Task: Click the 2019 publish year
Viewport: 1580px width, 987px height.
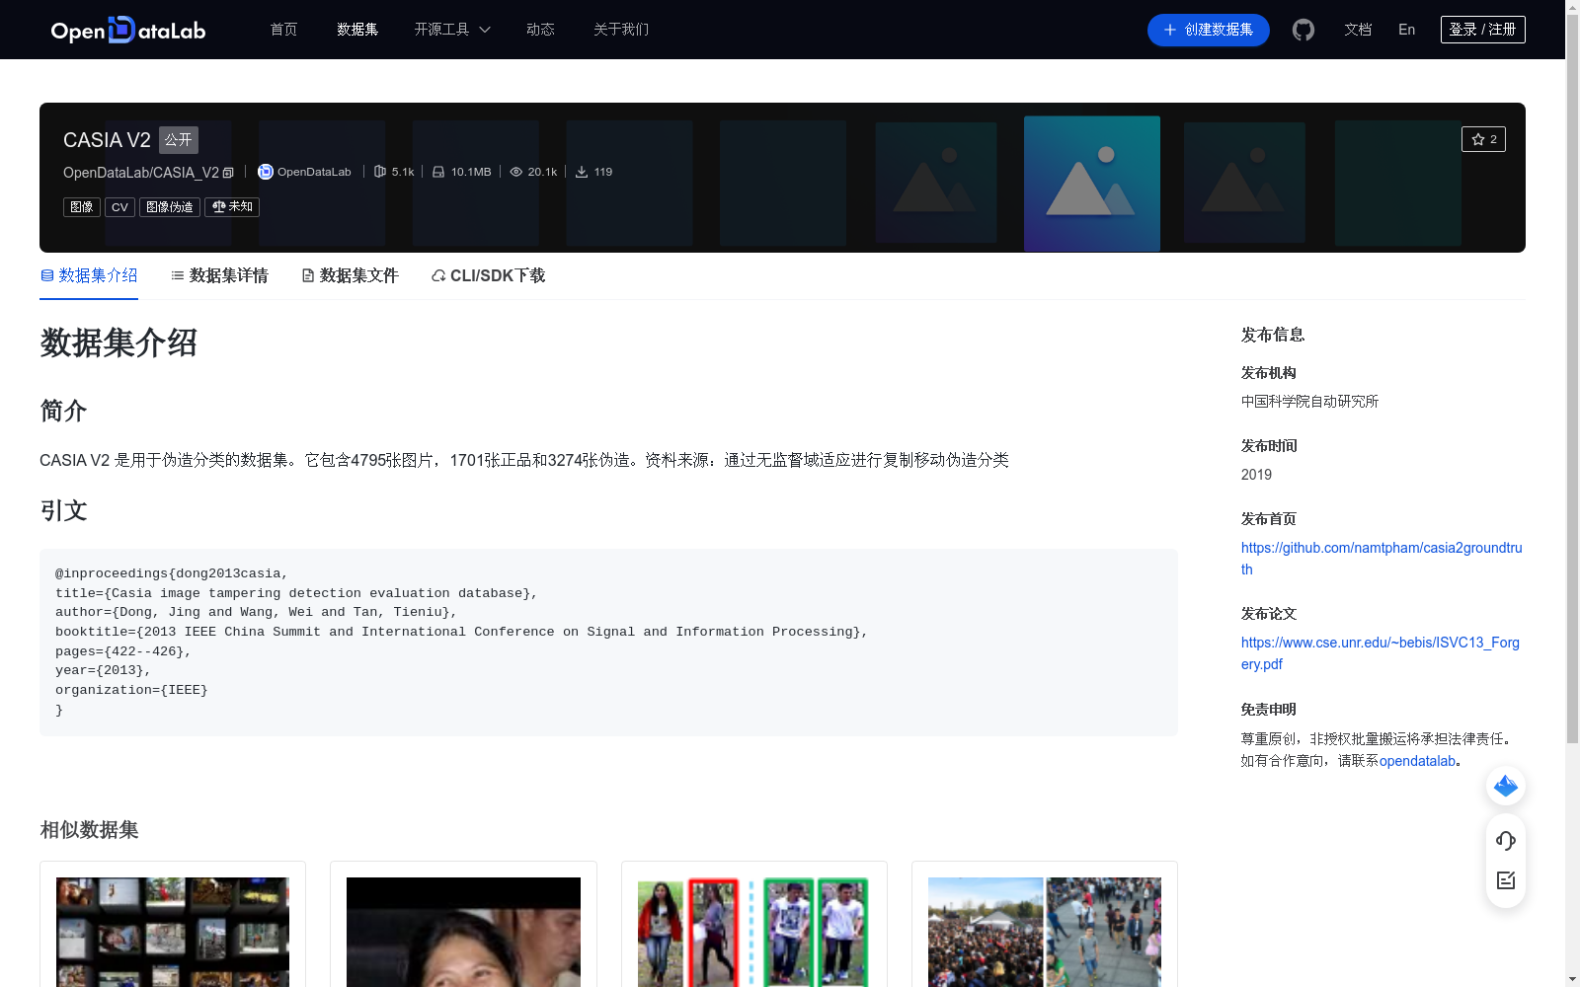Action: click(1256, 475)
